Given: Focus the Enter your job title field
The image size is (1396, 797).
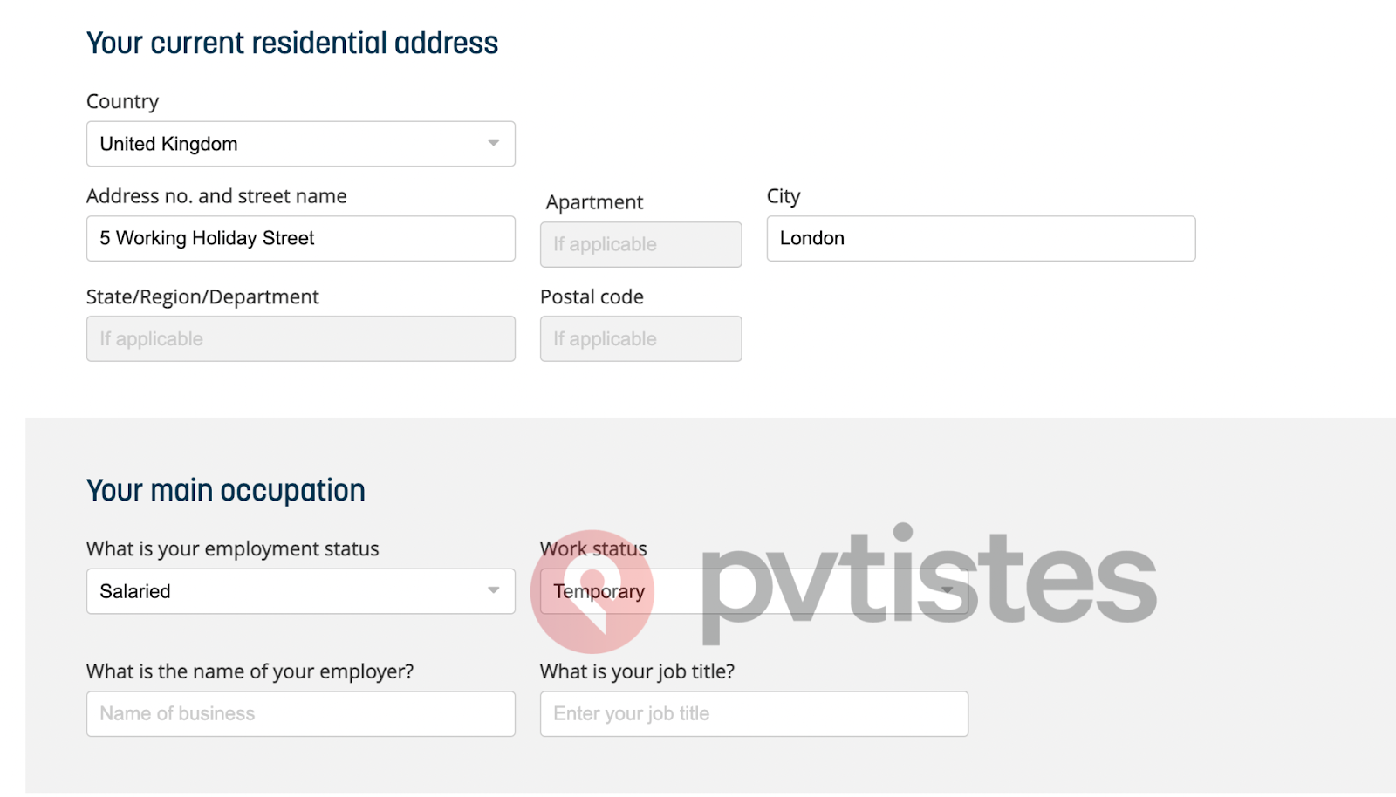Looking at the screenshot, I should [754, 713].
